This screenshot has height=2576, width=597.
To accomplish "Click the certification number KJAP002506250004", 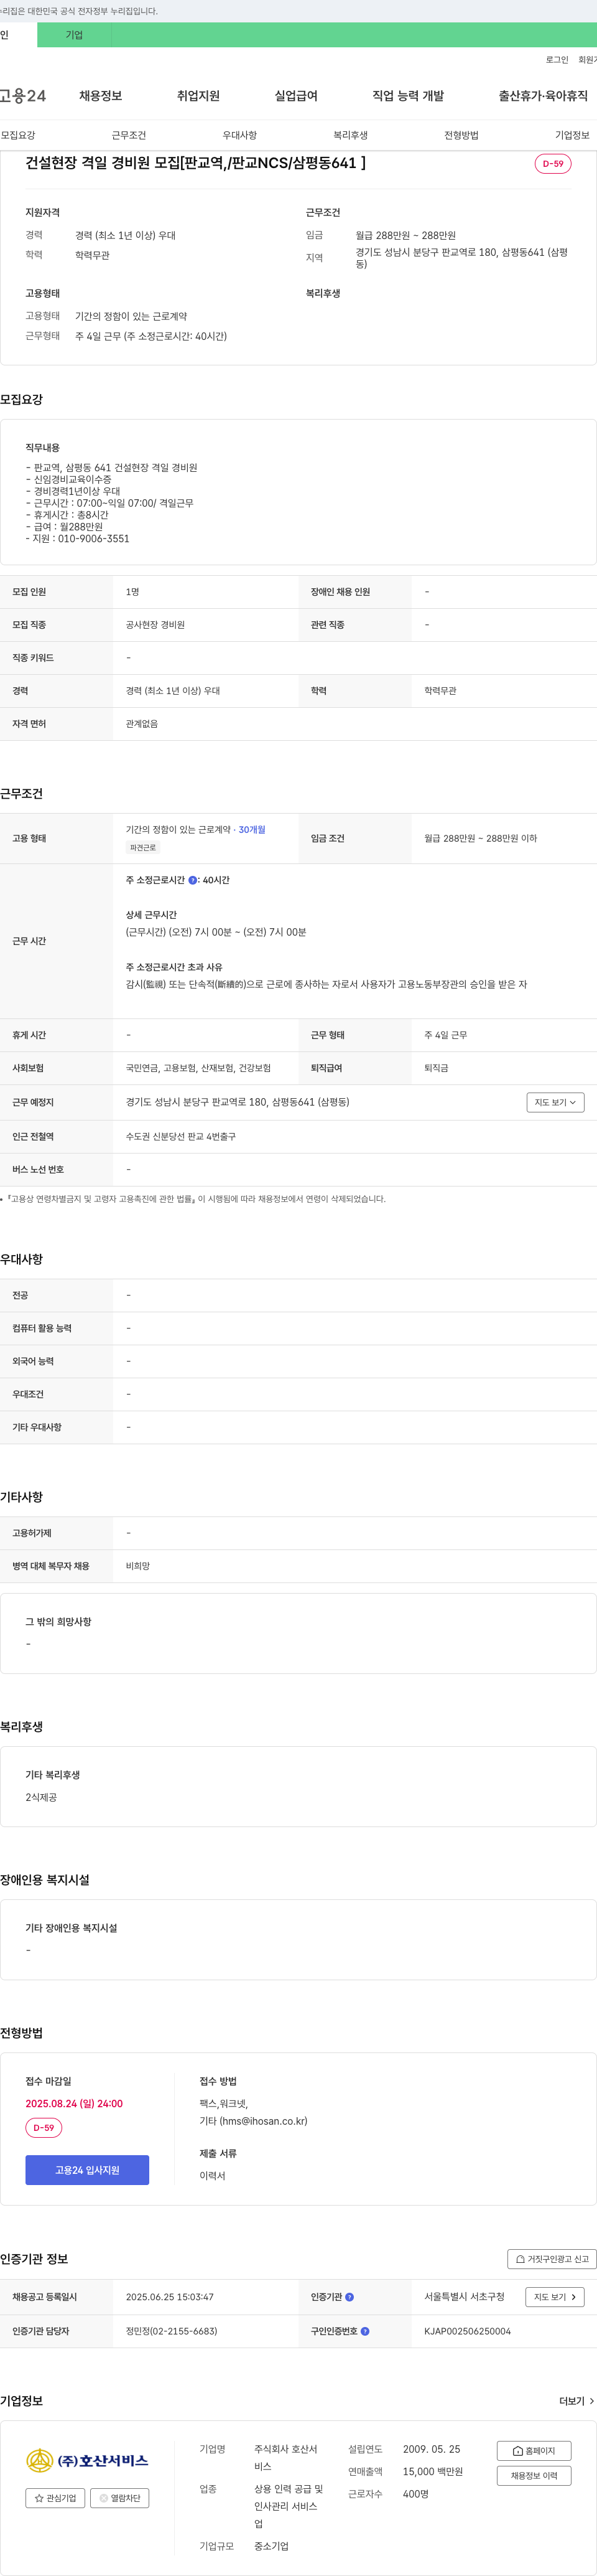I will click(467, 2331).
